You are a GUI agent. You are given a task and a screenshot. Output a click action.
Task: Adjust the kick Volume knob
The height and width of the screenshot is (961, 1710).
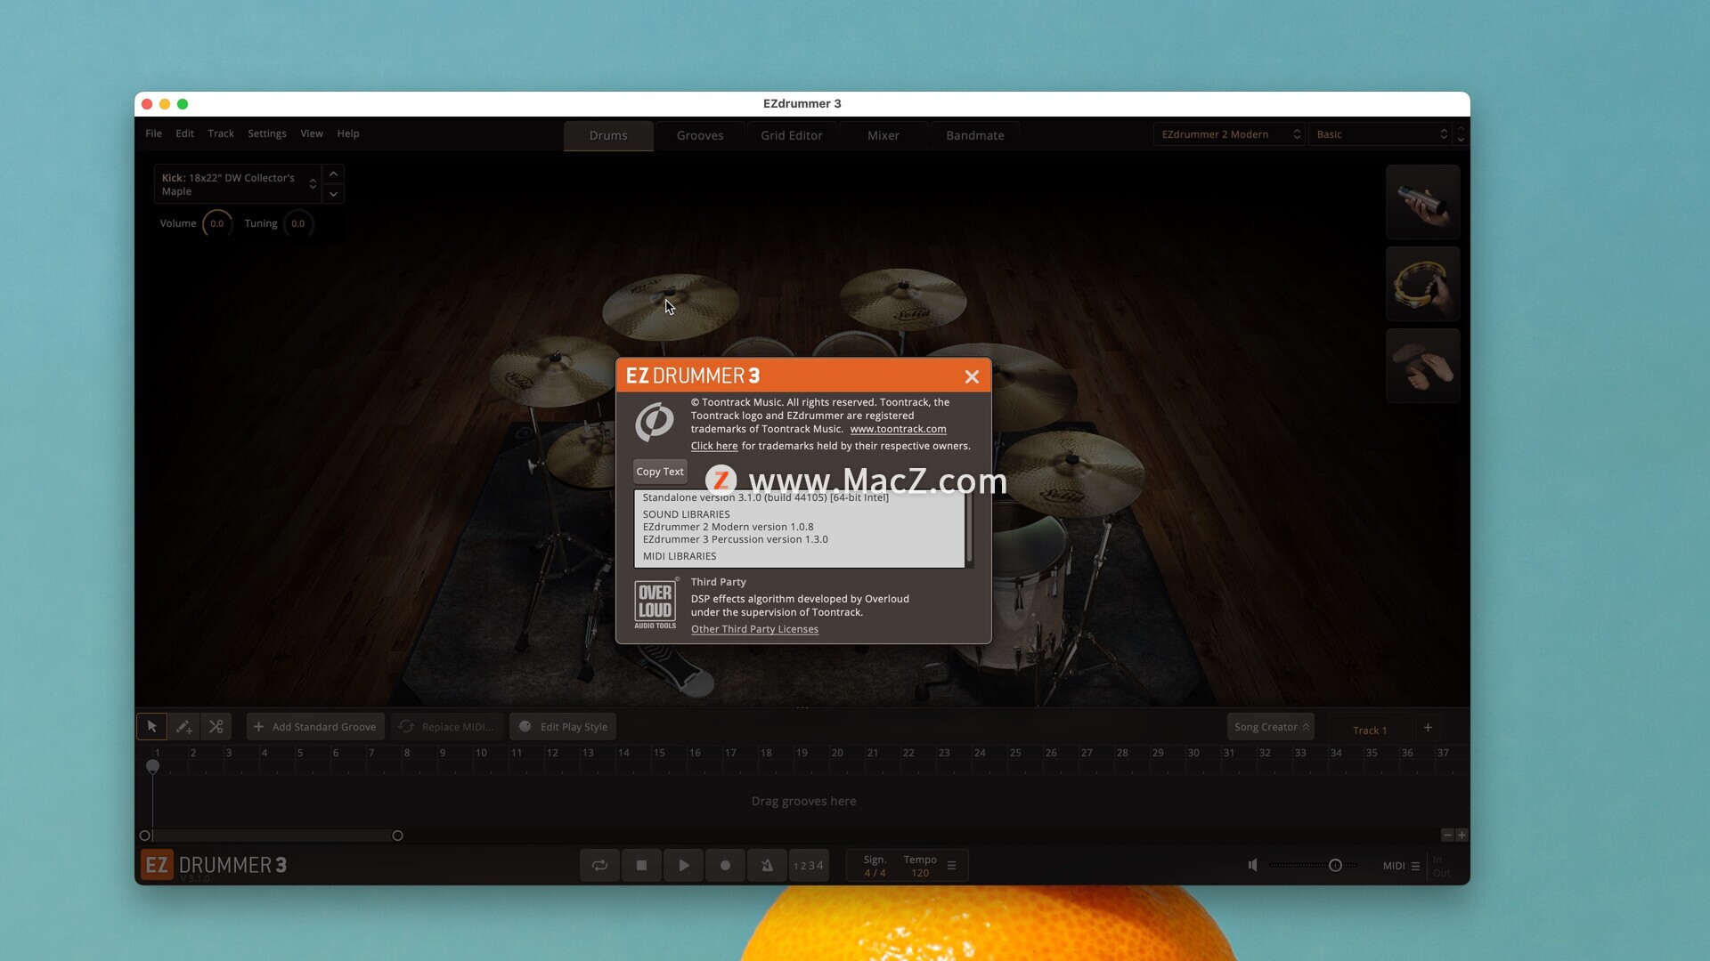[216, 223]
